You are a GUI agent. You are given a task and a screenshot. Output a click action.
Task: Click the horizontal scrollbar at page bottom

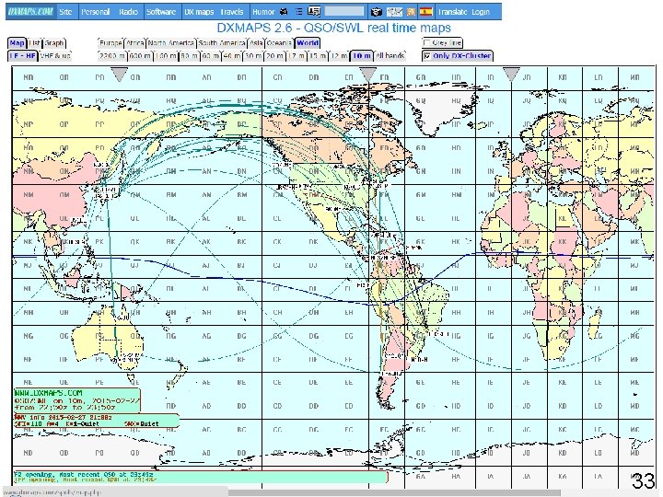tap(394, 493)
